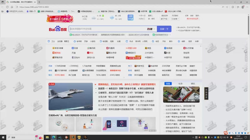Open the 抢天猫大红包 promotion banner
This screenshot has height=140, width=250.
133,58
